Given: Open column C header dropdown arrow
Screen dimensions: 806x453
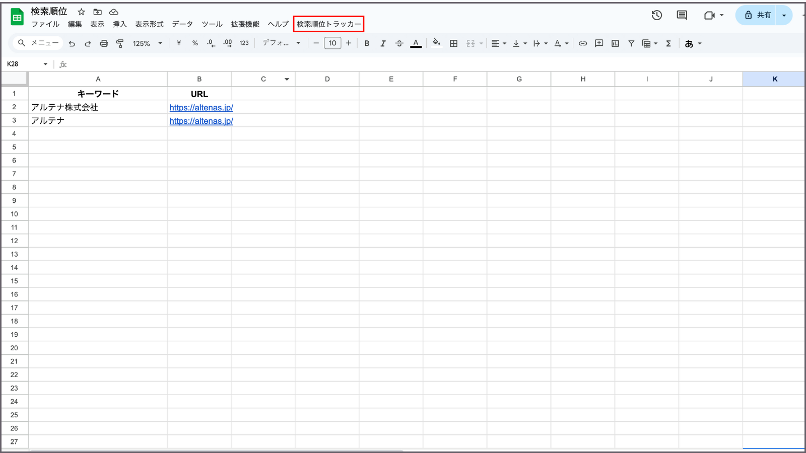Looking at the screenshot, I should pyautogui.click(x=287, y=79).
